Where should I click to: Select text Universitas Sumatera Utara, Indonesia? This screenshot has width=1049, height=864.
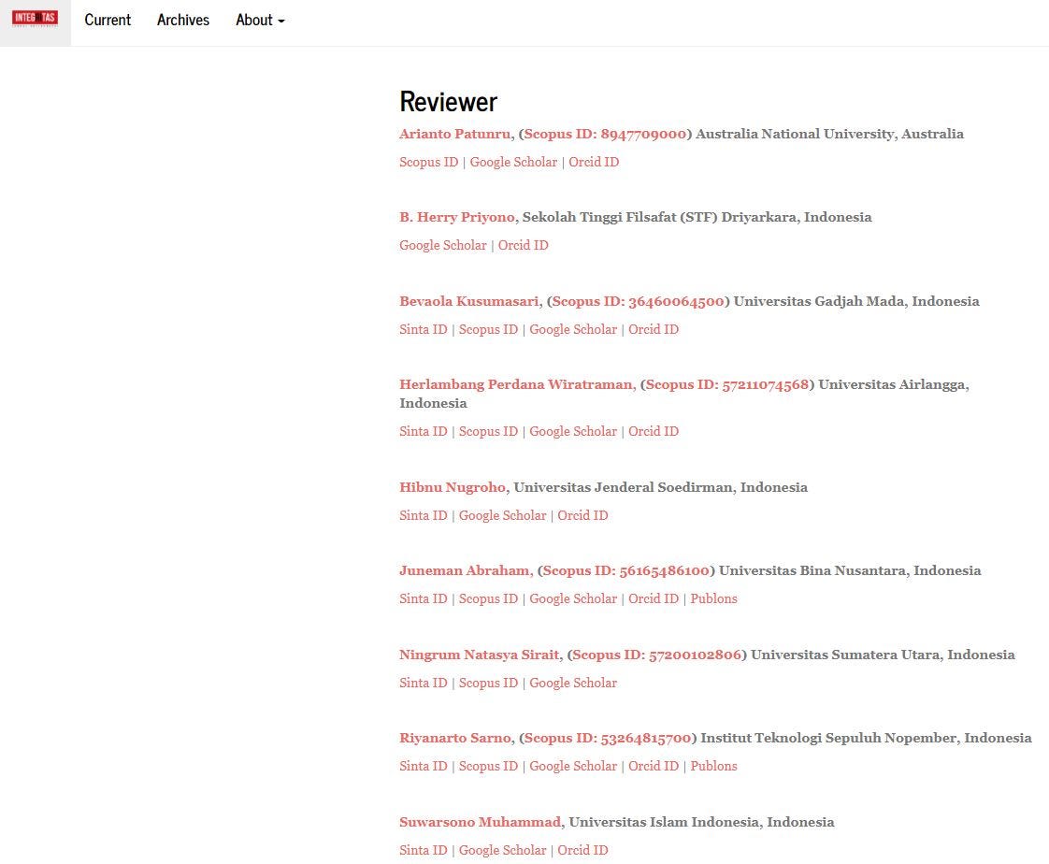click(x=884, y=655)
